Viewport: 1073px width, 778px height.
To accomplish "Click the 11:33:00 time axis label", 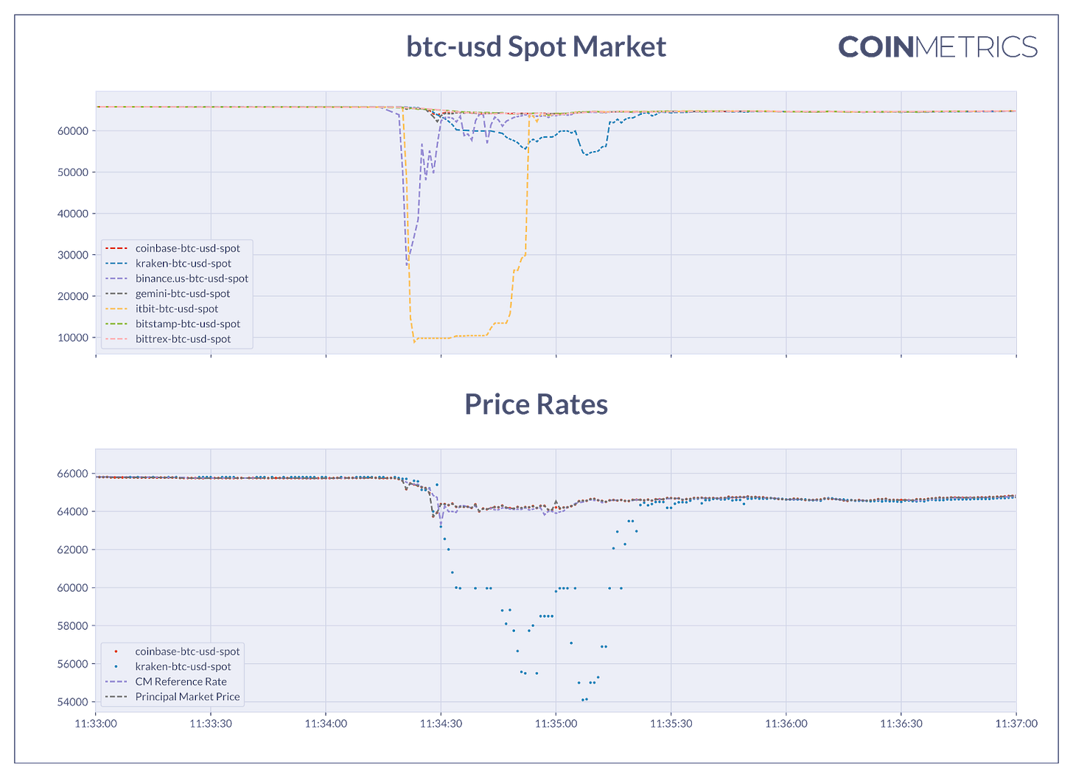I will tap(96, 723).
